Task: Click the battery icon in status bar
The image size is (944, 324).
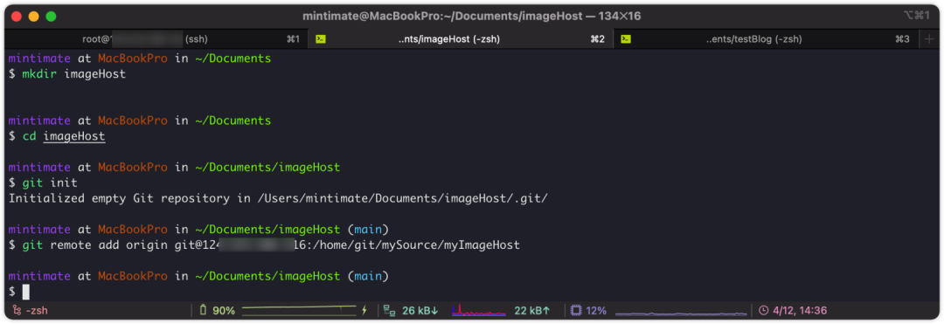Action: pyautogui.click(x=203, y=310)
